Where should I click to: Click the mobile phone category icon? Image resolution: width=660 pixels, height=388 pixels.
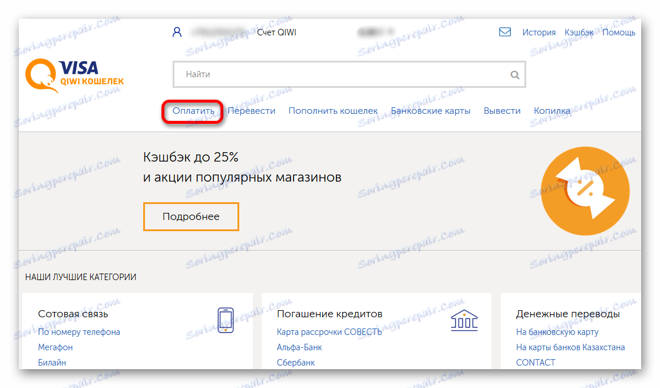[226, 320]
